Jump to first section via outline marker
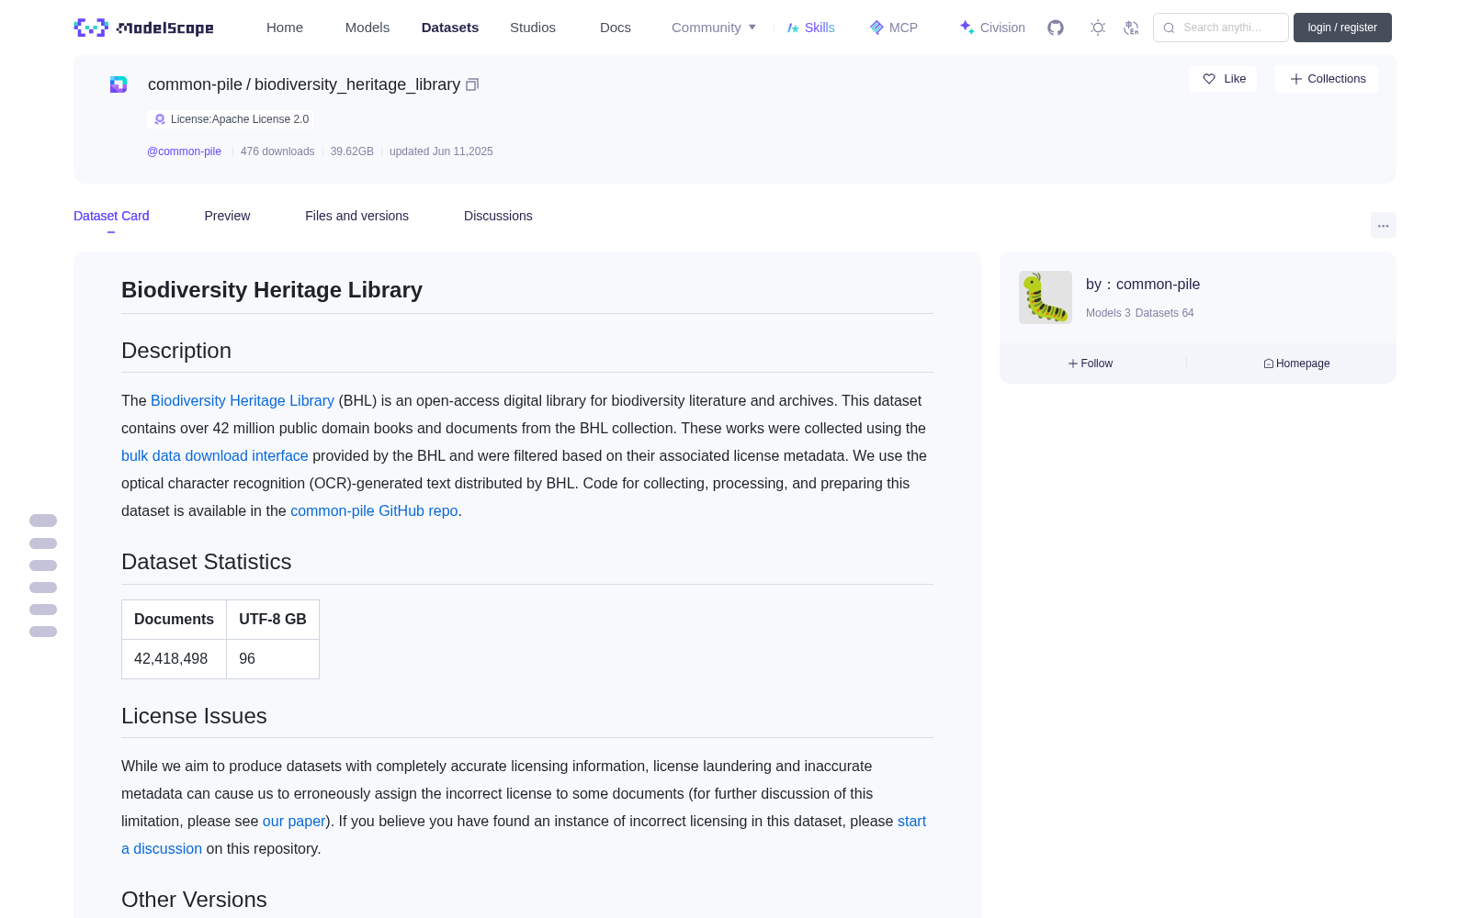The height and width of the screenshot is (918, 1470). tap(43, 521)
